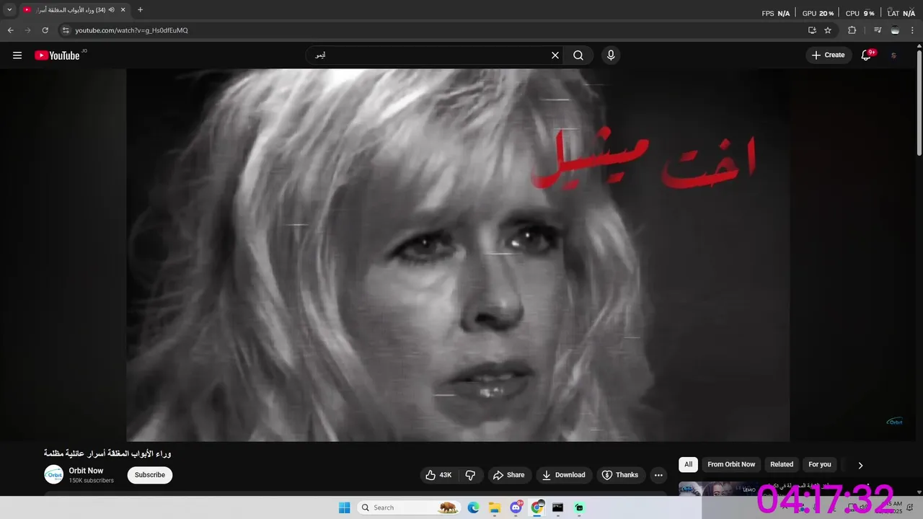Click the browser address bar URL
Image resolution: width=923 pixels, height=519 pixels.
coord(131,30)
